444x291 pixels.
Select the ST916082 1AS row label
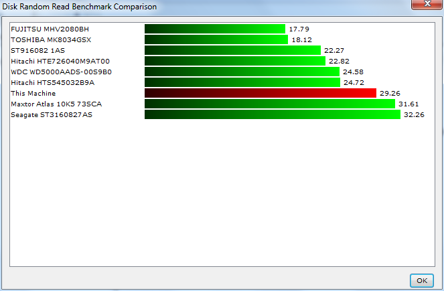(x=38, y=51)
